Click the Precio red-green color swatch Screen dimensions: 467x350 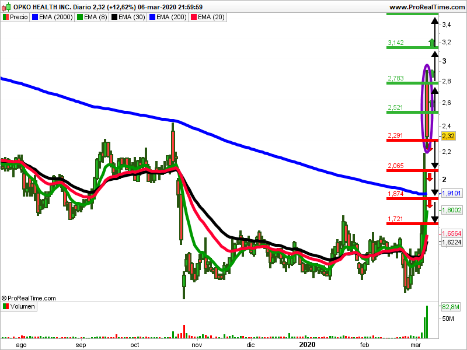(6, 17)
